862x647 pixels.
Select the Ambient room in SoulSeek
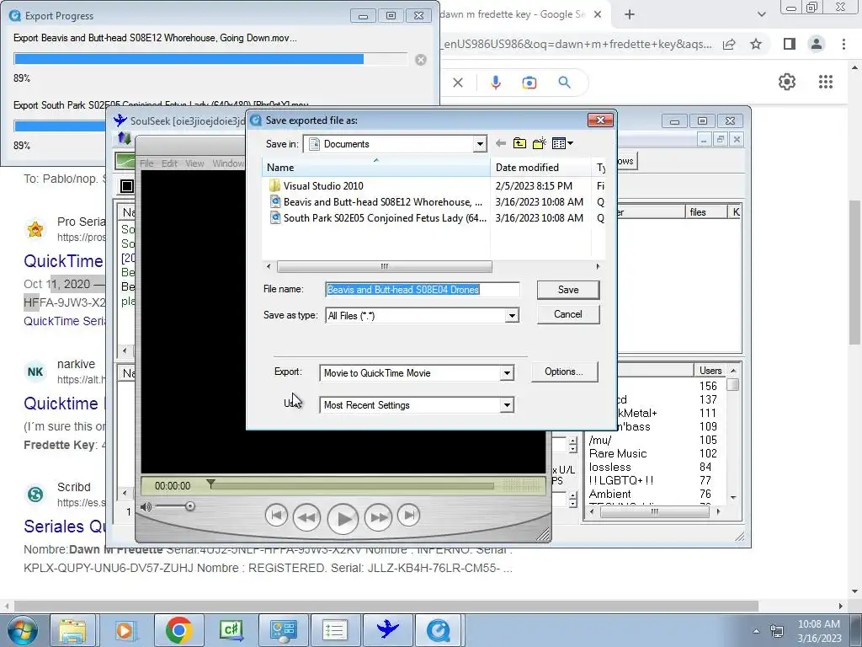tap(610, 494)
